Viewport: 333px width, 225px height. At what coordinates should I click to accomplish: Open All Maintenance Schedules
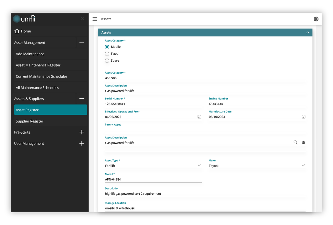click(51, 87)
